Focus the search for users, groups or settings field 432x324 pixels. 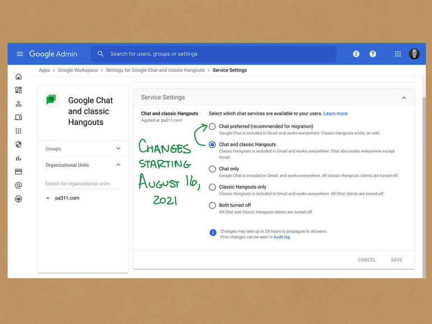(214, 54)
